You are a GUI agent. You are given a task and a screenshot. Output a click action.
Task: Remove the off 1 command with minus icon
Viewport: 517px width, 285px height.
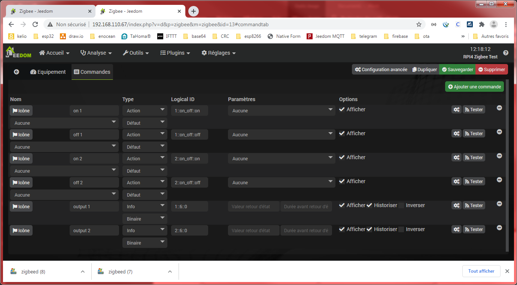499,132
